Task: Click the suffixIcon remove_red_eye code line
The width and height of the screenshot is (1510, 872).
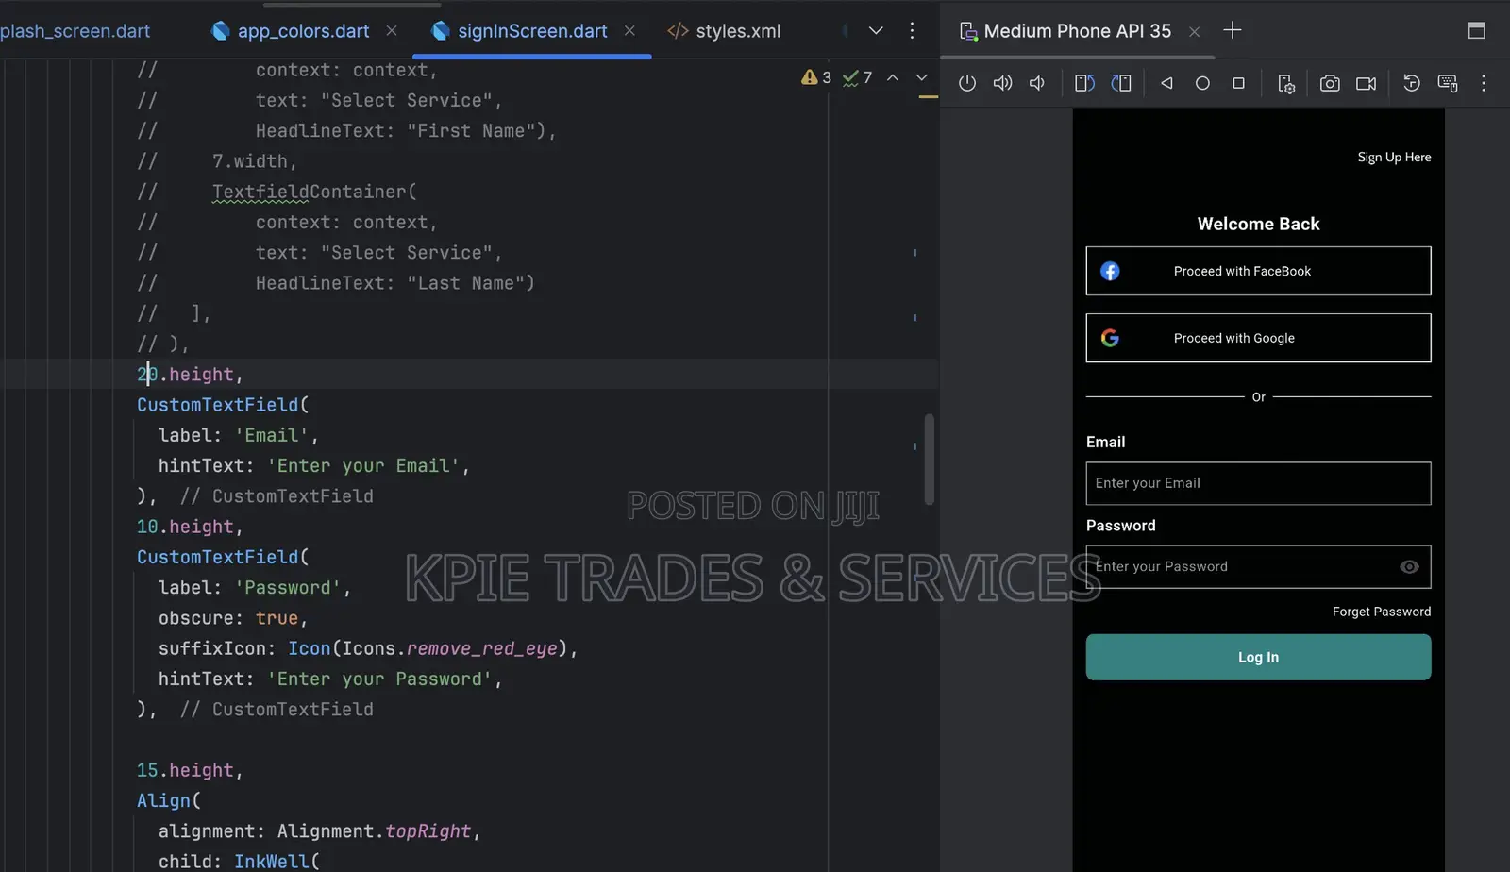Action: 367,648
